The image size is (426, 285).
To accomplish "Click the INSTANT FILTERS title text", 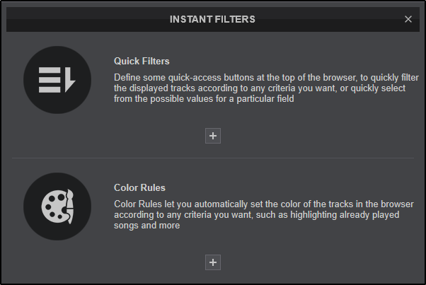I will tap(213, 19).
